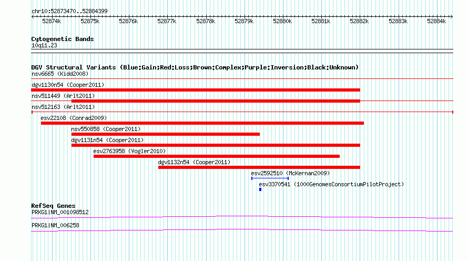Select variant label esv3370541 (1000GenomesConsortiumPilotProject)

331,184
